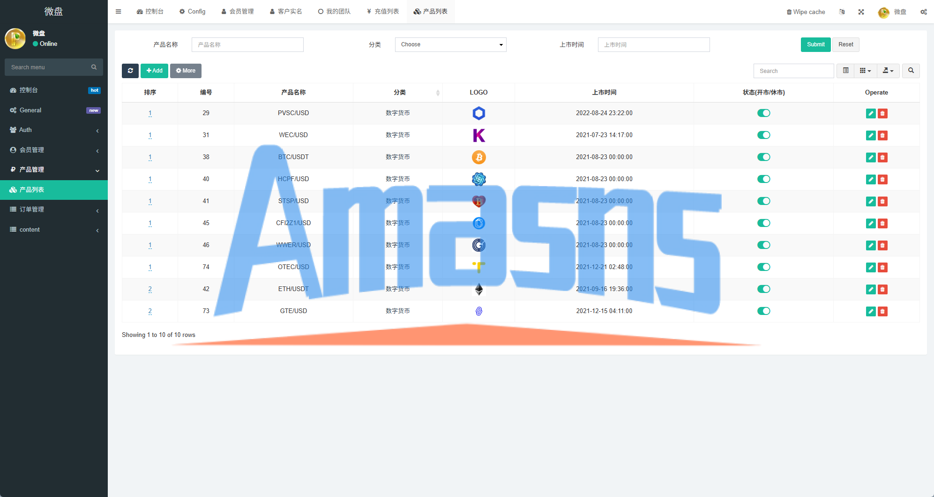Click the refresh table icon button
This screenshot has height=497, width=934.
click(x=130, y=71)
